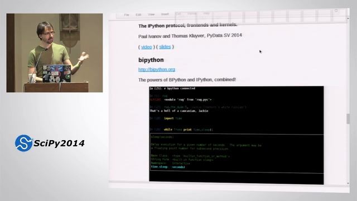Open the Help menu in notebook
This screenshot has height=201, width=357.
point(206,13)
